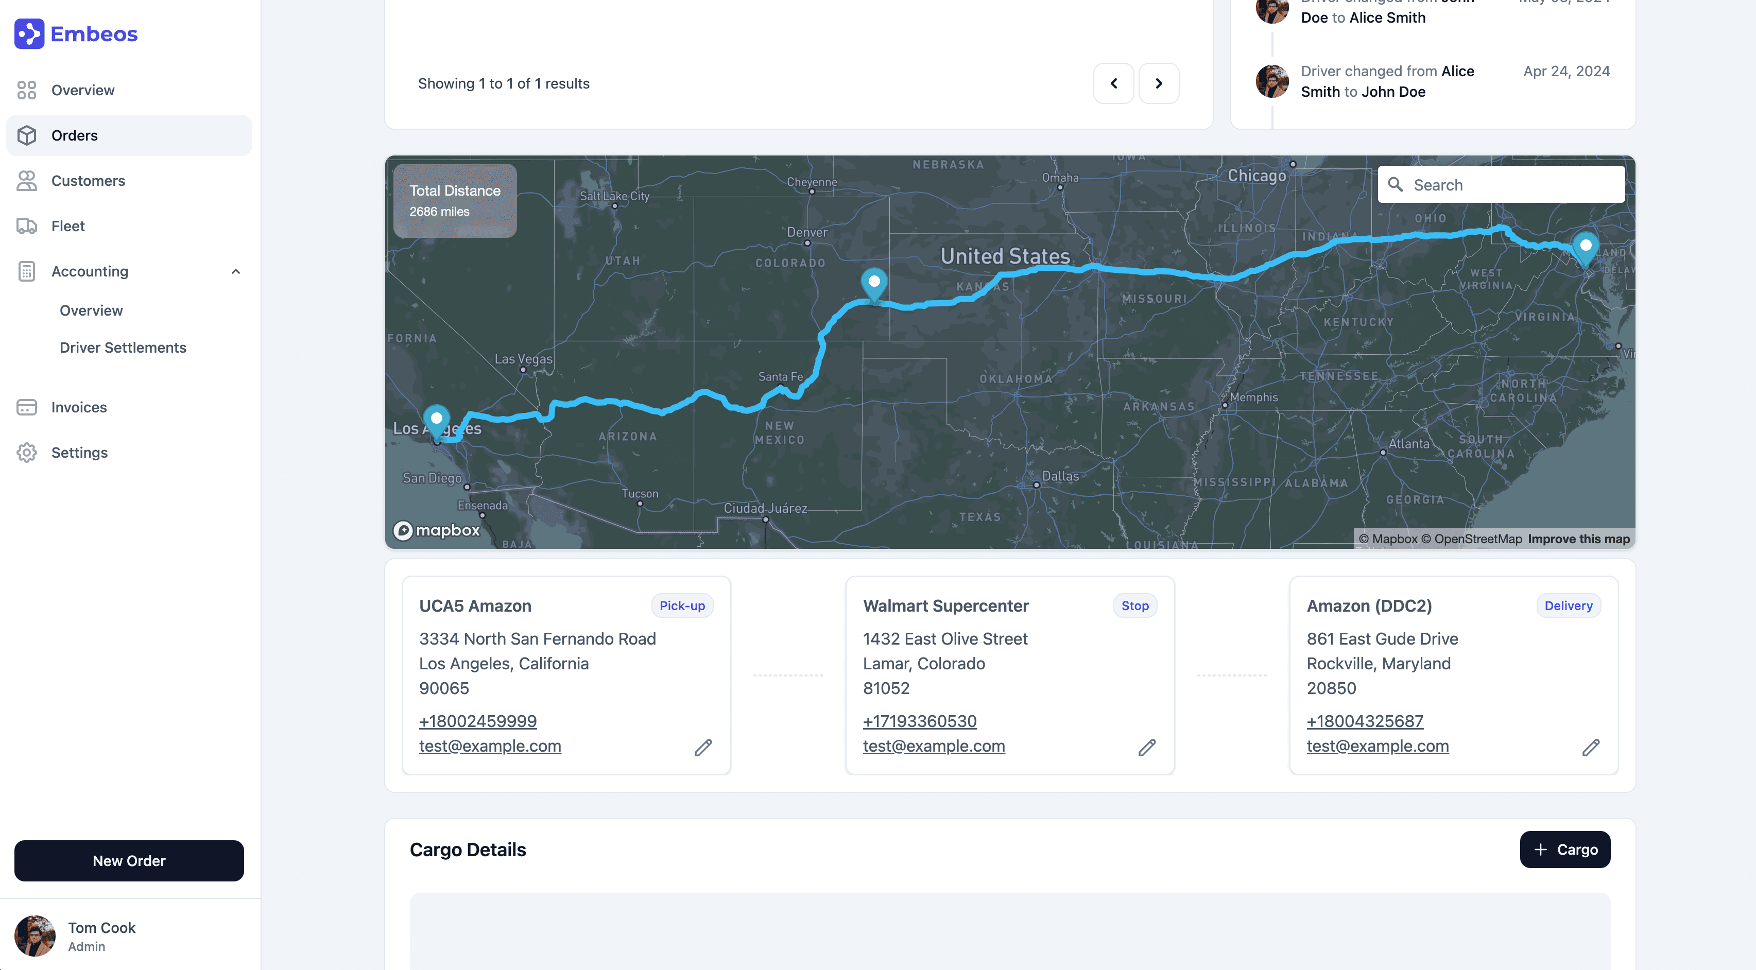Click the New Order button
This screenshot has width=1756, height=970.
[129, 860]
